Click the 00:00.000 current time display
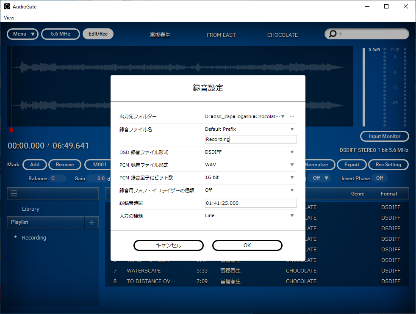This screenshot has height=314, width=416. 26,146
